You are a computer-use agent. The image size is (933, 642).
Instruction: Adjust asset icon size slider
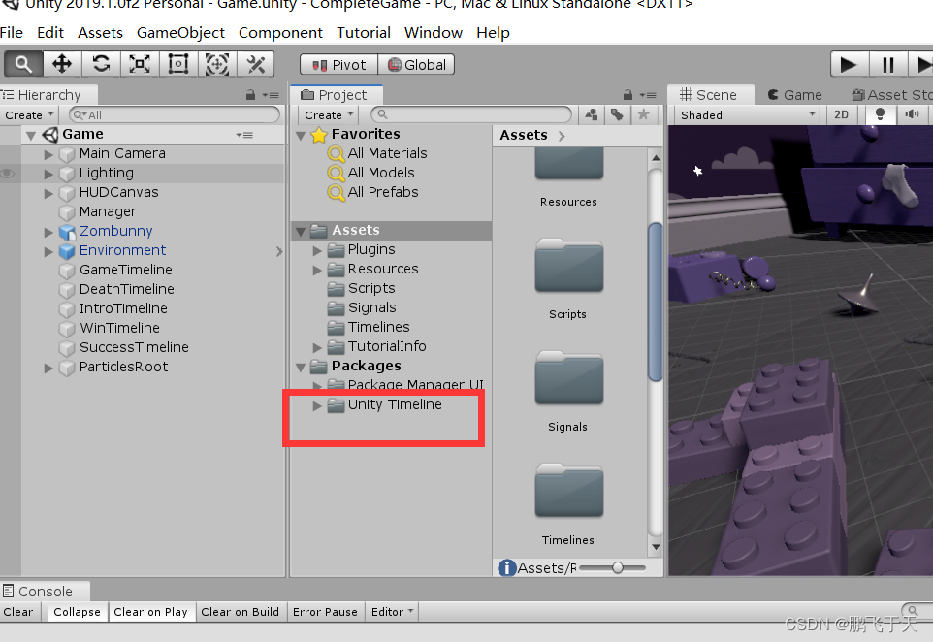[x=618, y=567]
